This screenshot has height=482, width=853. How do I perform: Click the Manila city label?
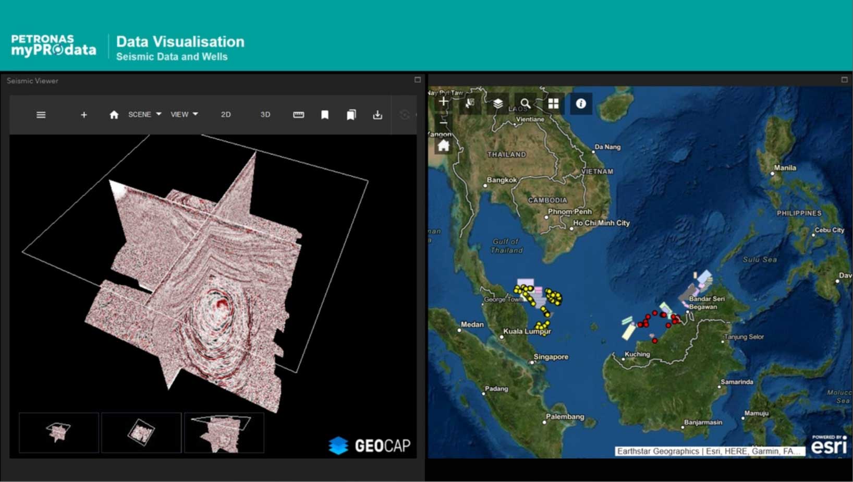pyautogui.click(x=785, y=168)
